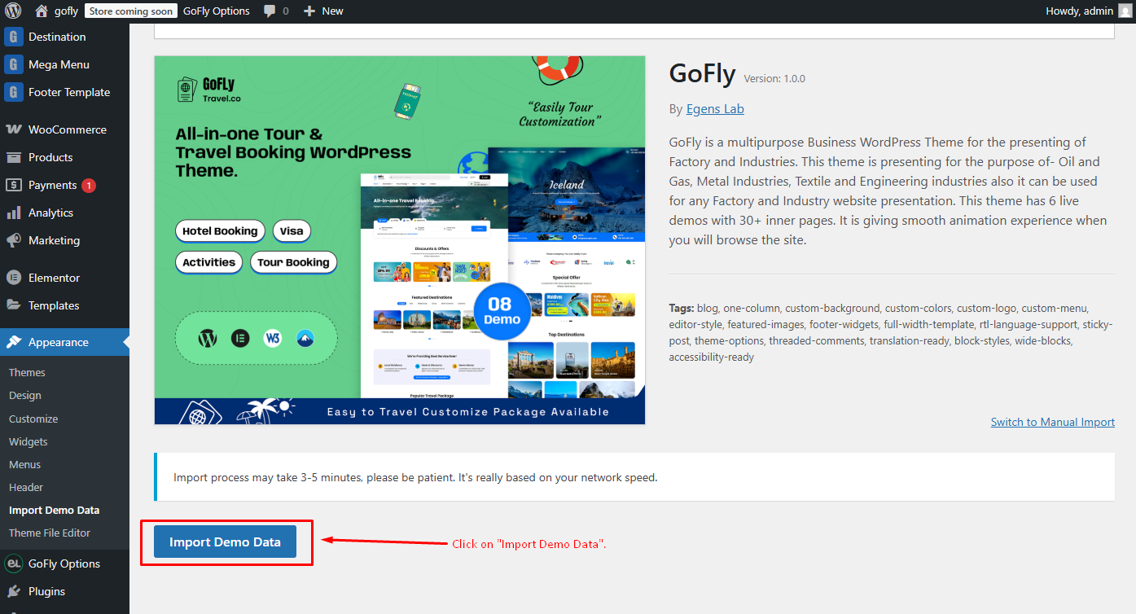This screenshot has width=1136, height=614.
Task: Open the Design submenu
Action: [25, 395]
